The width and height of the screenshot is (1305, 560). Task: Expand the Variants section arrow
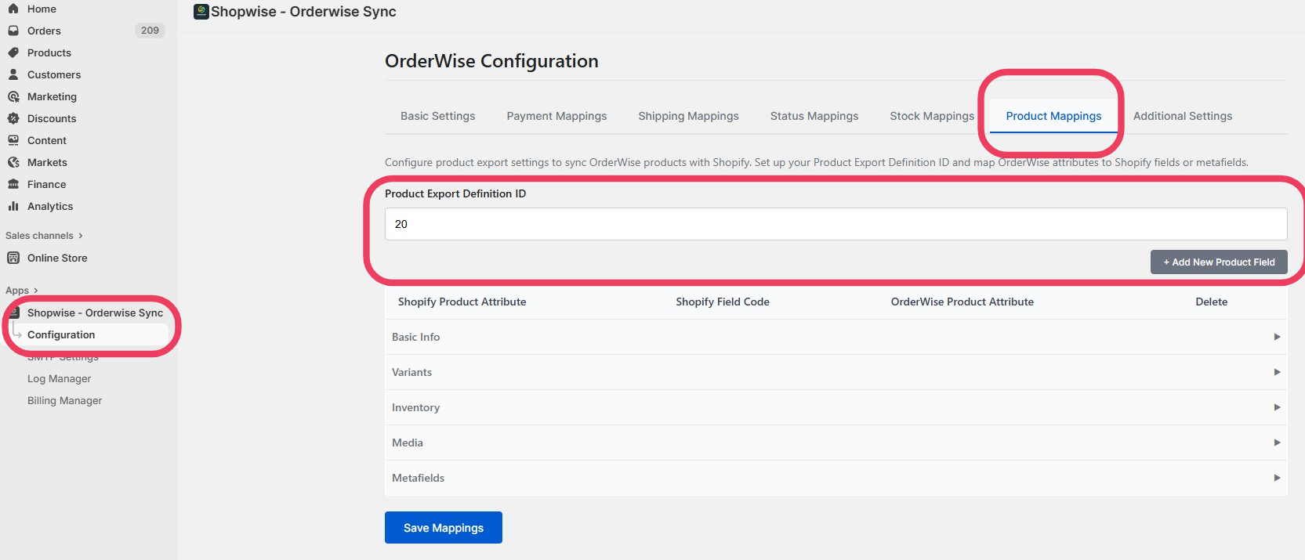point(1277,372)
